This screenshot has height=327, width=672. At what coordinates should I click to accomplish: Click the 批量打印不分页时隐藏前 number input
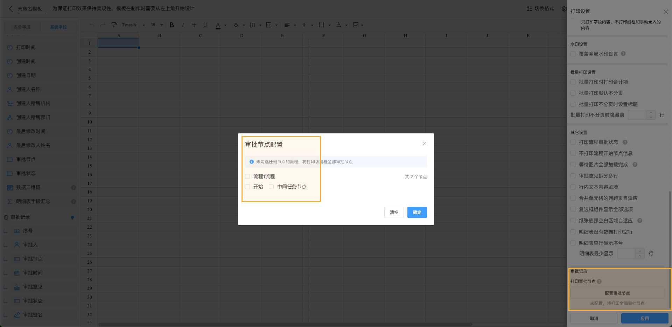pos(637,115)
